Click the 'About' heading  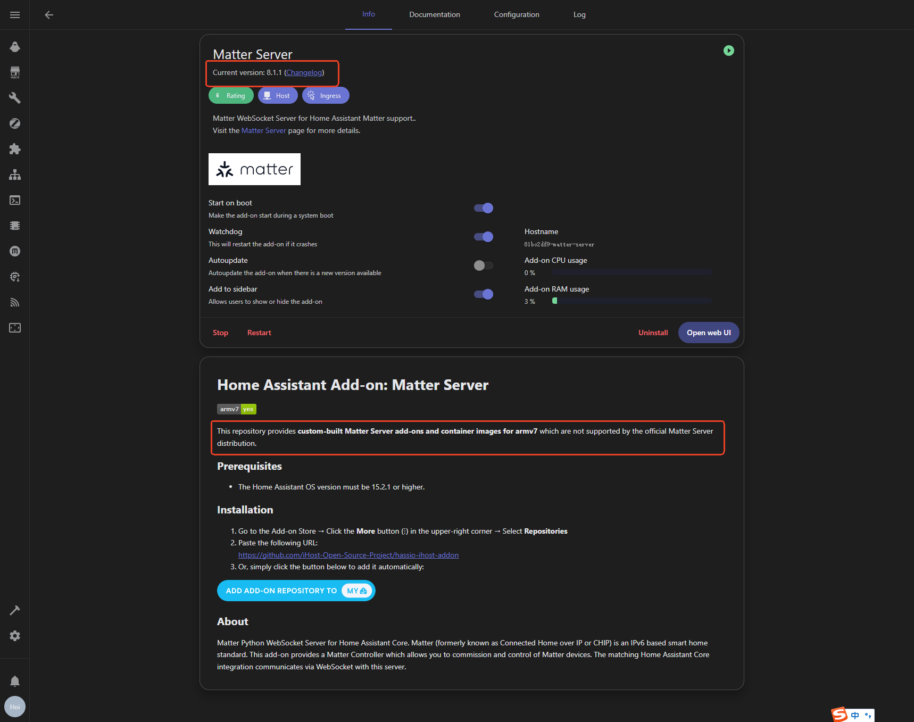click(x=232, y=621)
